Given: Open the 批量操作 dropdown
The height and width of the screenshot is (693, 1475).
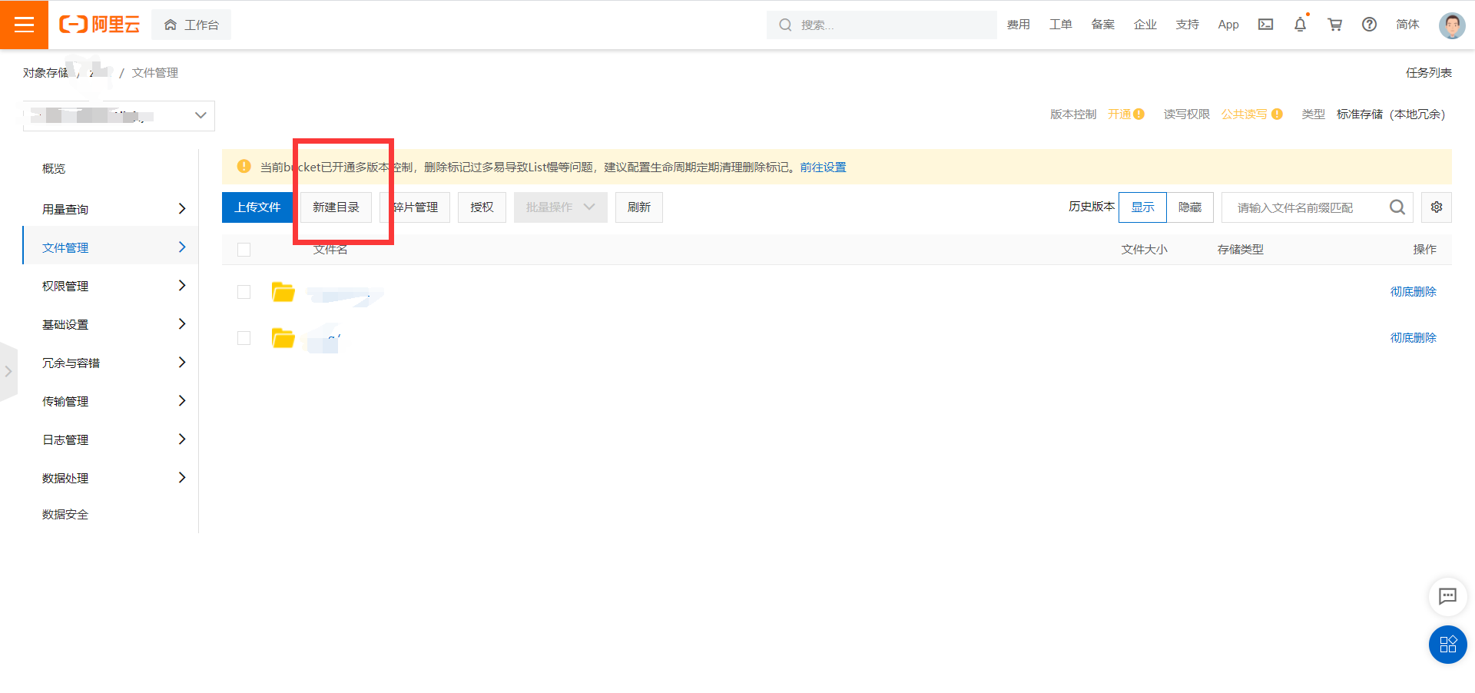Looking at the screenshot, I should pyautogui.click(x=560, y=207).
